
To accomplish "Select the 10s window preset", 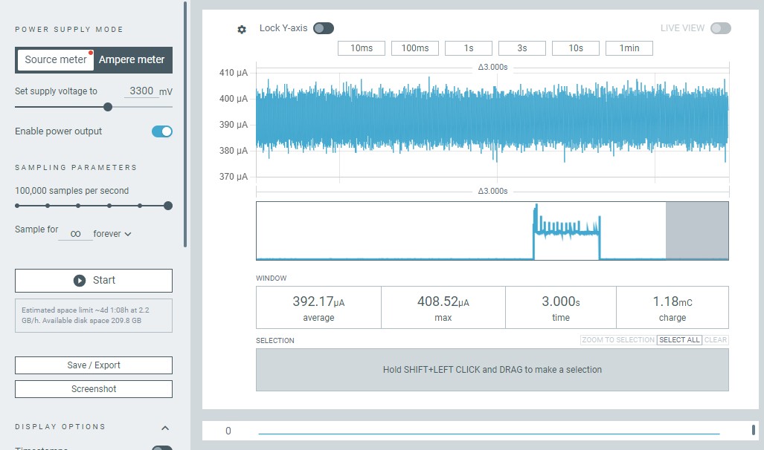I will pos(576,48).
